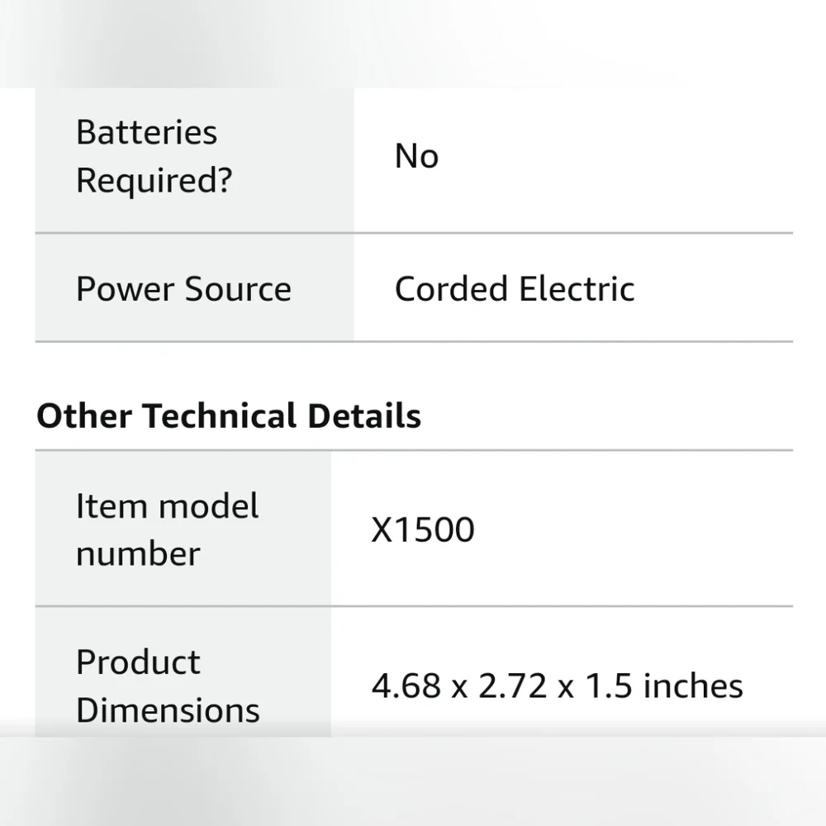Click the X1500 model number value
The width and height of the screenshot is (826, 826).
point(422,530)
